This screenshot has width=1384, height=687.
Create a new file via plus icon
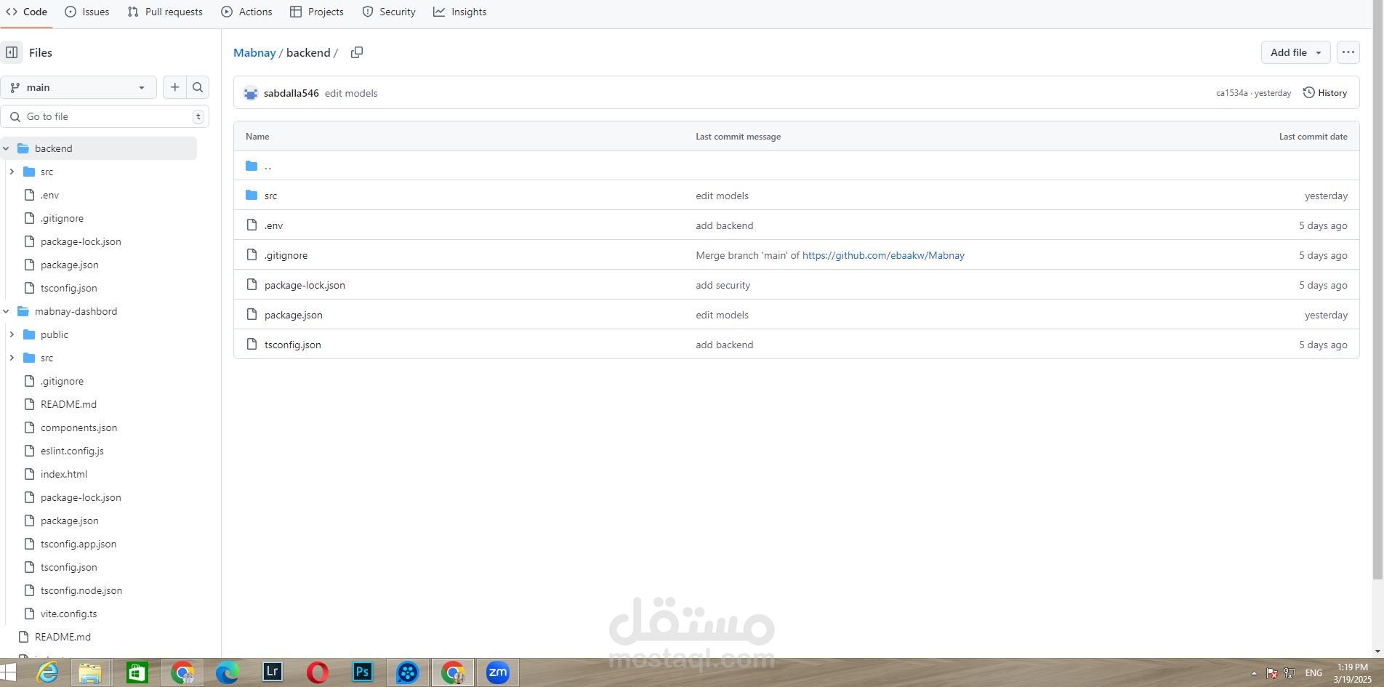[x=174, y=87]
